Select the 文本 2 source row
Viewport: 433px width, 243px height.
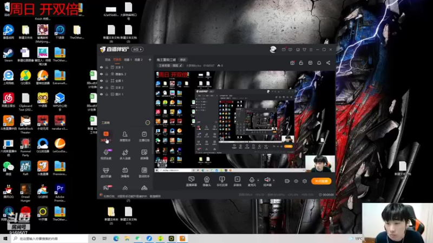pyautogui.click(x=126, y=87)
